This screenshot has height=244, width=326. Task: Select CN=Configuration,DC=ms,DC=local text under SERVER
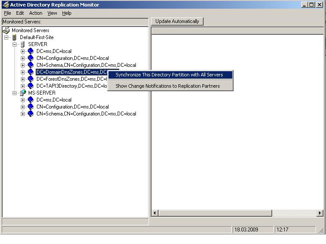[x=72, y=58]
